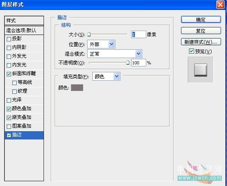The height and width of the screenshot is (186, 227).
Task: Uncheck the 颜色叠加 checkbox
Action: [9, 109]
